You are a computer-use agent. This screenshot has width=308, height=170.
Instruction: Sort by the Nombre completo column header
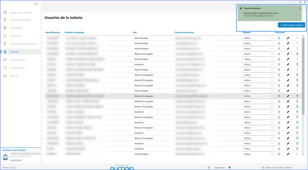click(x=74, y=33)
